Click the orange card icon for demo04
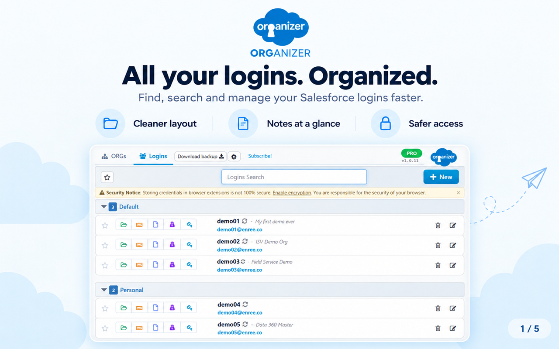The width and height of the screenshot is (559, 349). pos(139,308)
